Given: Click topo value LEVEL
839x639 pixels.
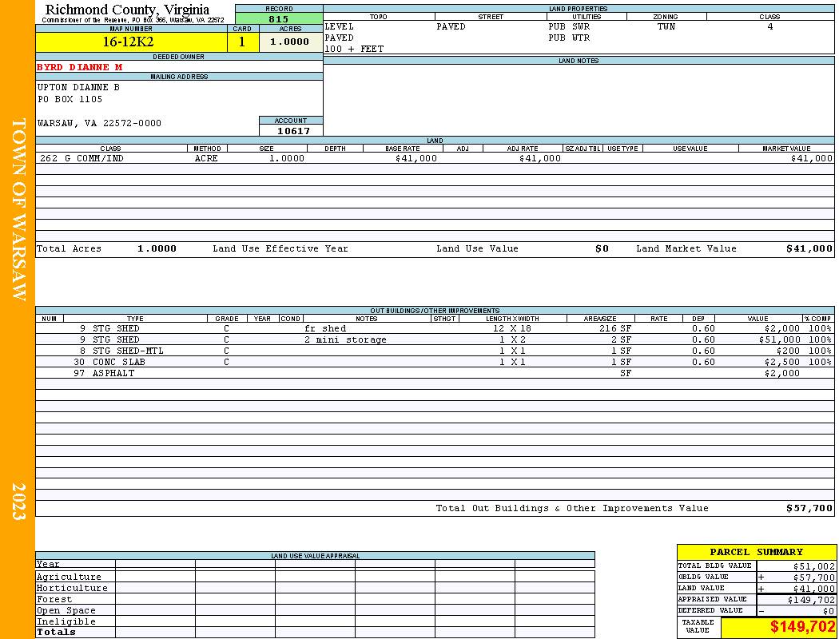Looking at the screenshot, I should [340, 26].
